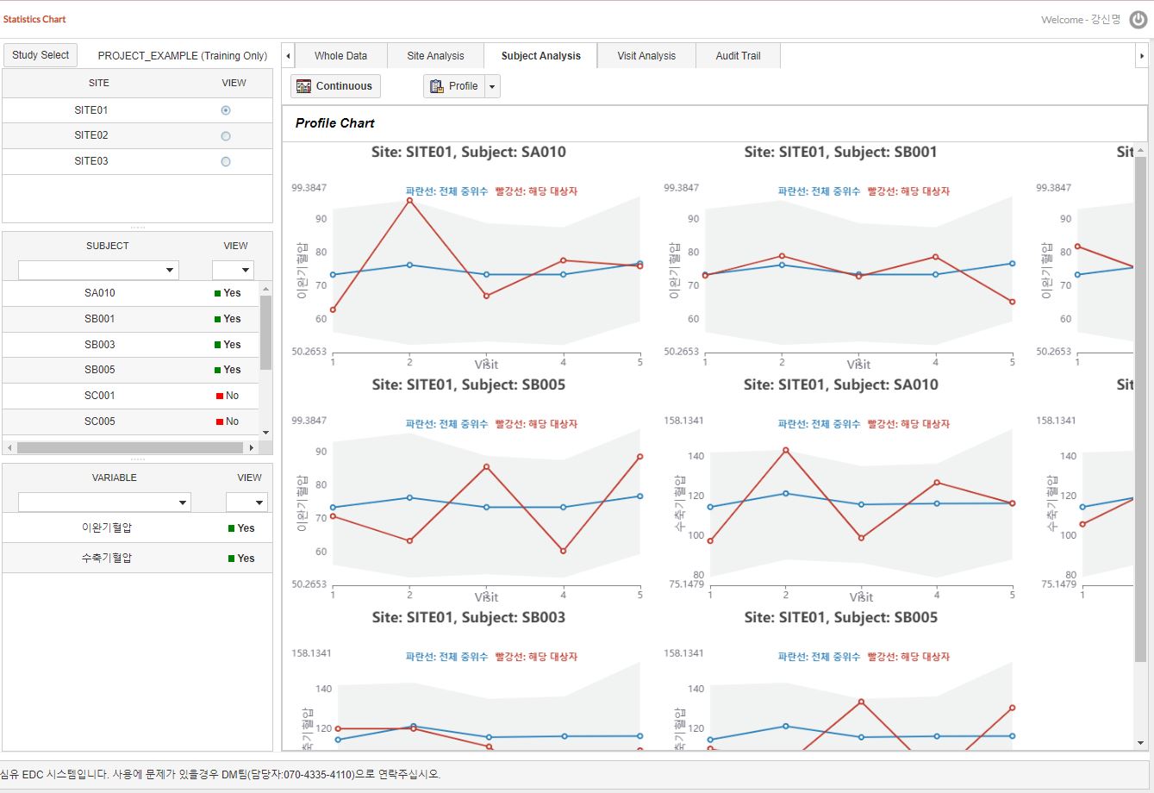This screenshot has height=793, width=1154.
Task: Click the SUBJECT column header
Action: (x=108, y=246)
